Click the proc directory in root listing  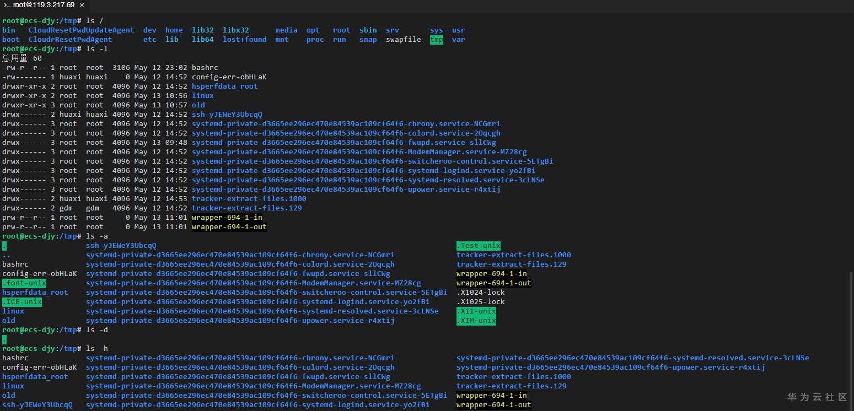(x=315, y=40)
